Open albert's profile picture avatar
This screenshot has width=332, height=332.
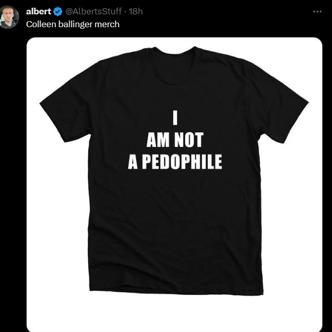pos(10,17)
